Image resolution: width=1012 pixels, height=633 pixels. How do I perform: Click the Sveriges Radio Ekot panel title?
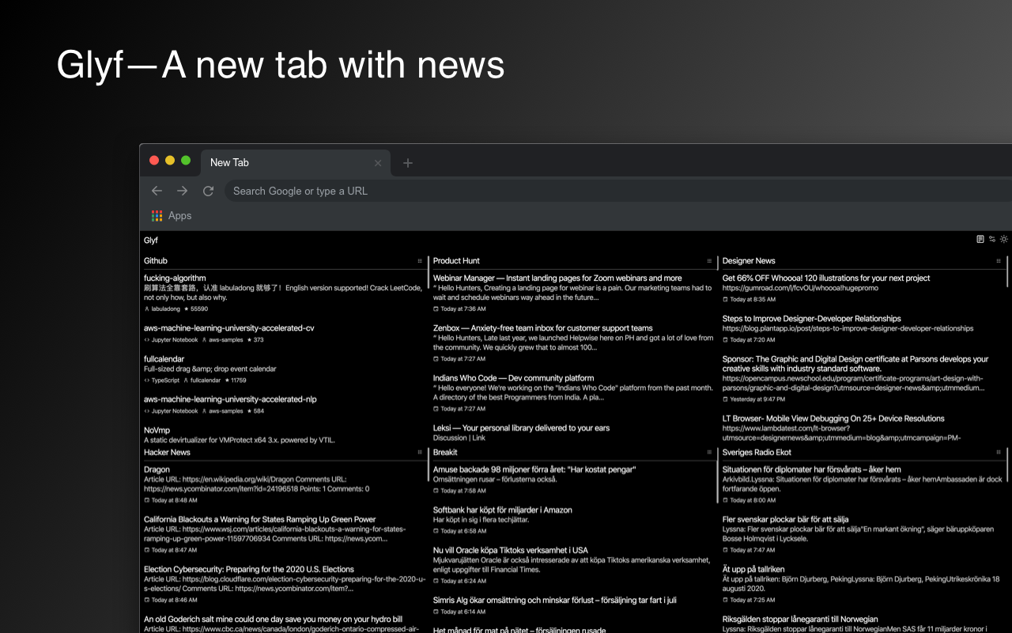(757, 453)
